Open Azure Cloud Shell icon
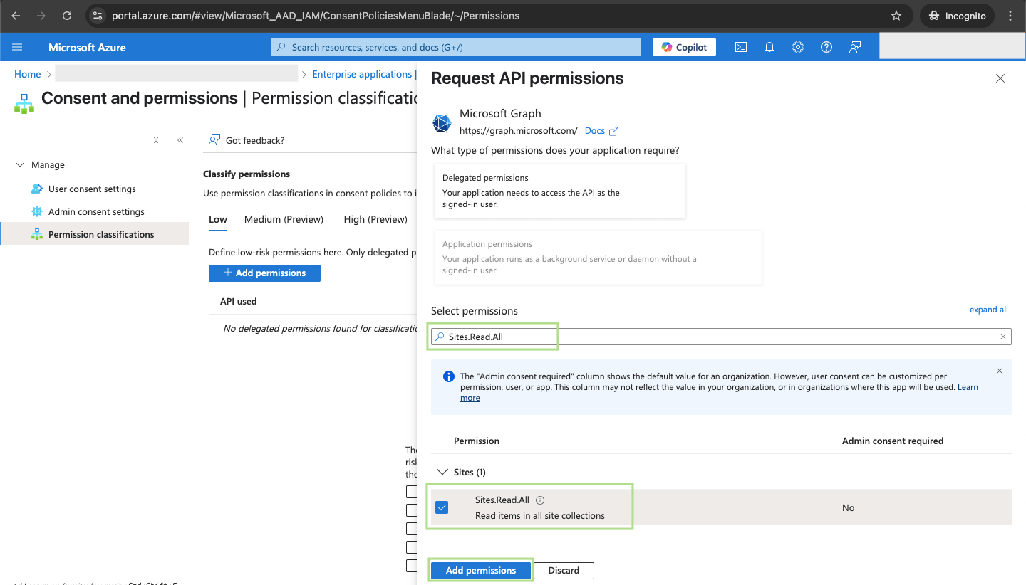Screen dimensions: 1026x585 point(741,47)
